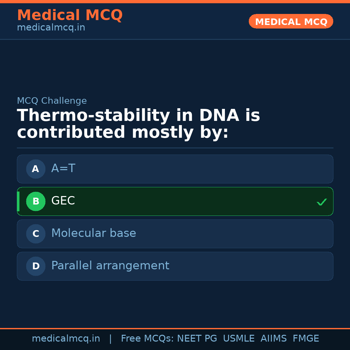Viewport: 350px width, 350px height.
Task: Click the Thermo-stability question heading
Action: [138, 124]
